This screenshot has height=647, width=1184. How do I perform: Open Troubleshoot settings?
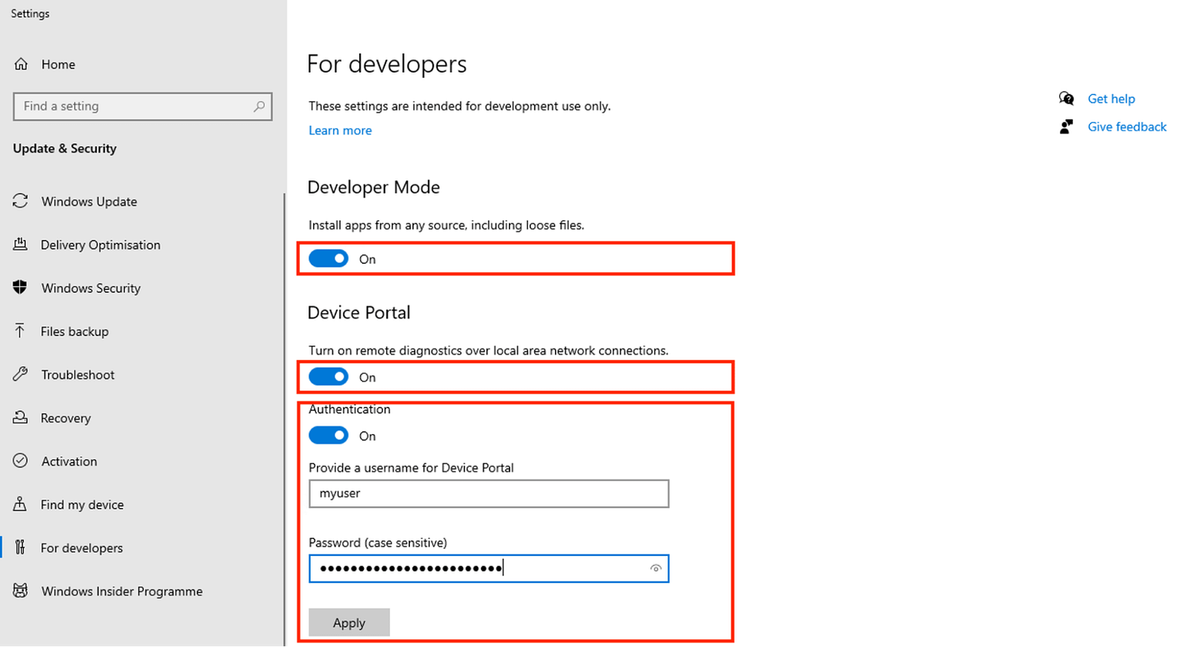(76, 374)
